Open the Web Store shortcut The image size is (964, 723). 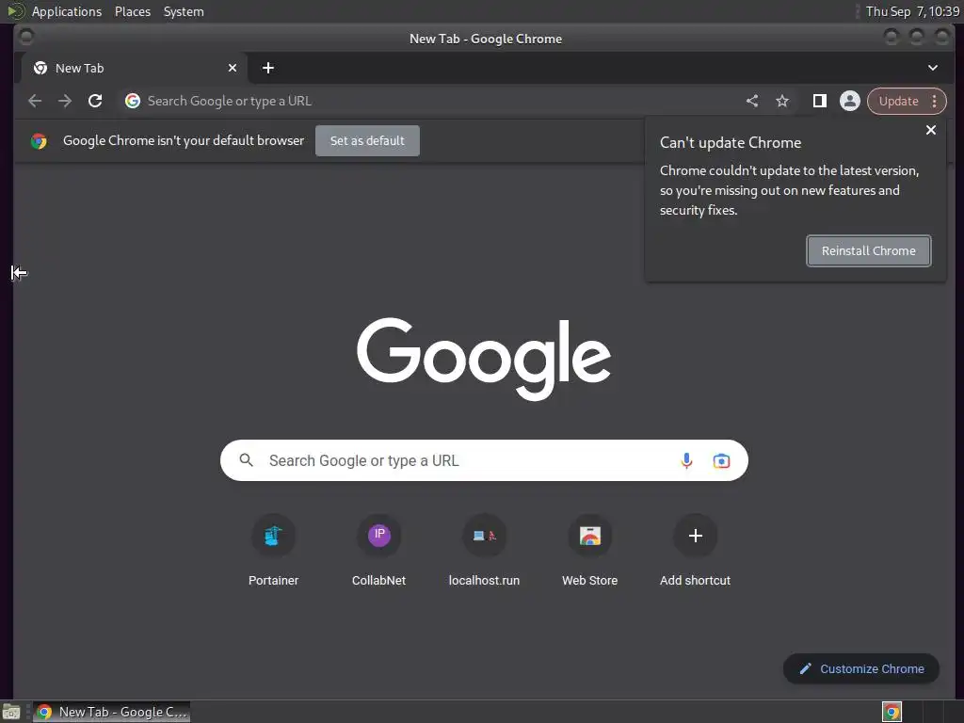(x=589, y=550)
